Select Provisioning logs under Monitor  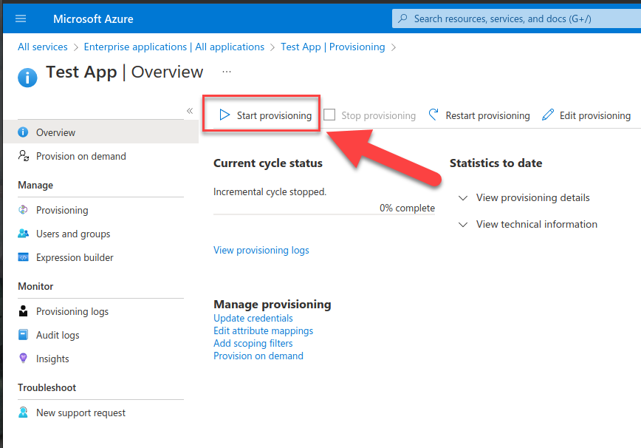72,311
